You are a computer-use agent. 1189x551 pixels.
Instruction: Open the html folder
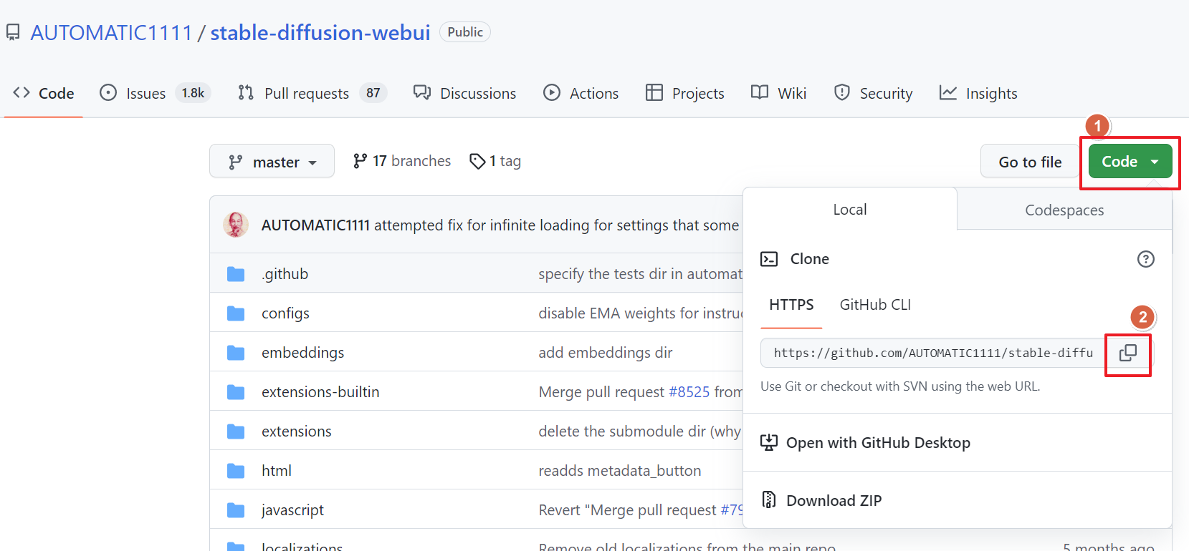pyautogui.click(x=277, y=471)
